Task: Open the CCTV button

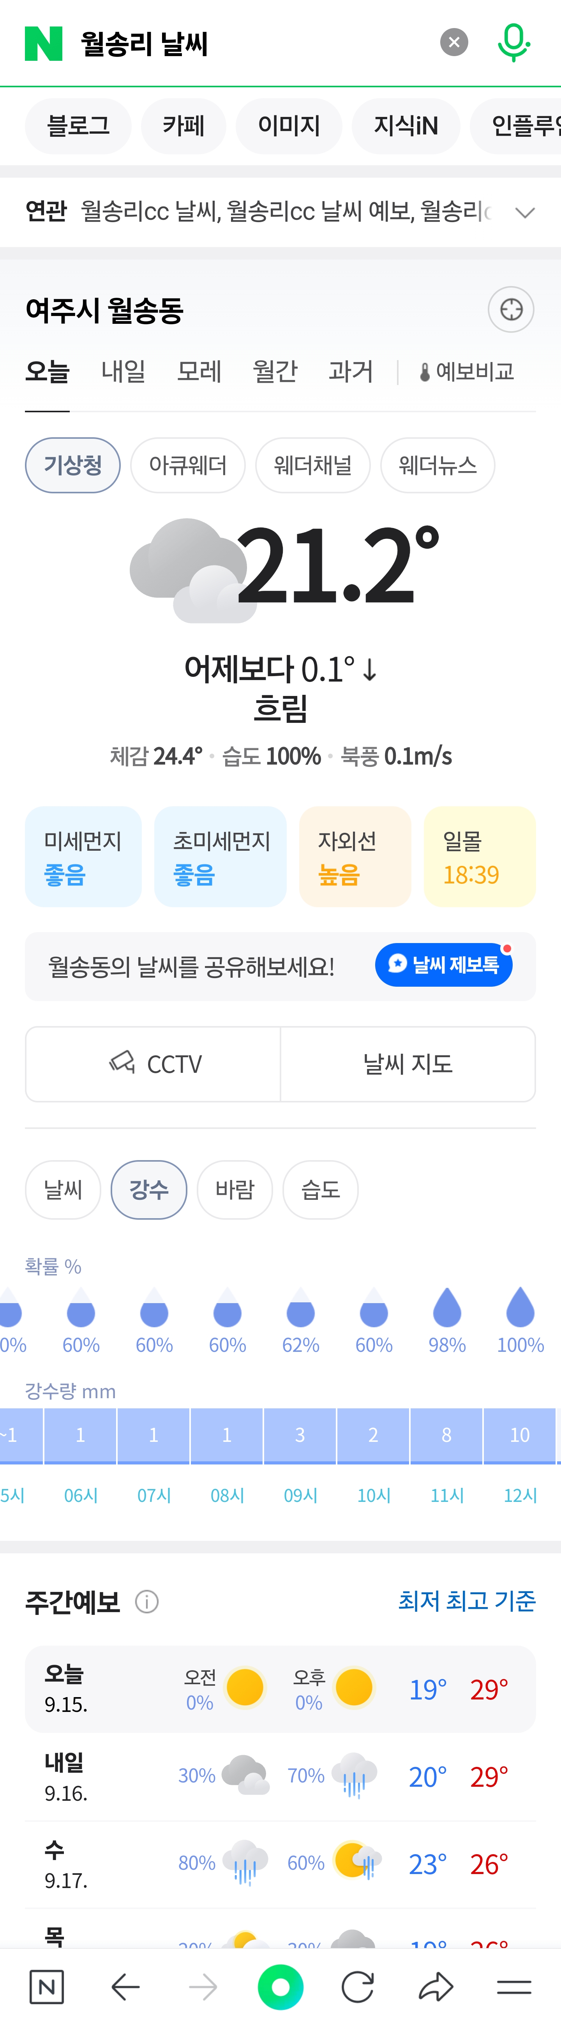Action: pos(153,1063)
